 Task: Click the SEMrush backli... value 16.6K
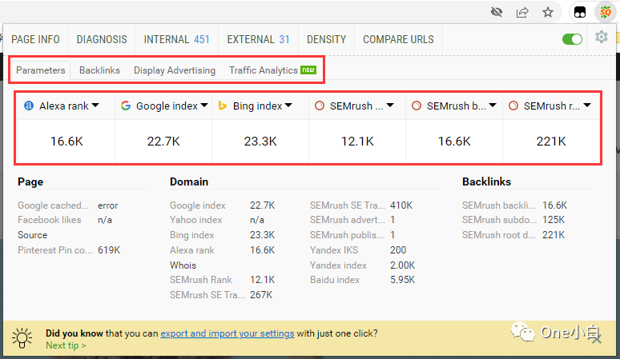pos(555,205)
